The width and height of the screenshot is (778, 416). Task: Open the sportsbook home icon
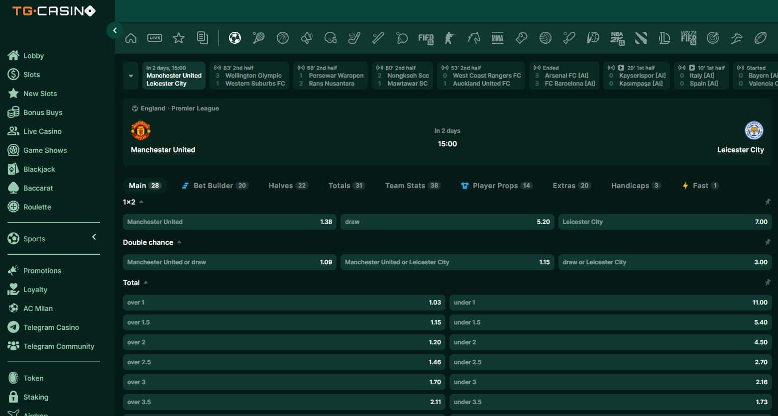point(131,38)
